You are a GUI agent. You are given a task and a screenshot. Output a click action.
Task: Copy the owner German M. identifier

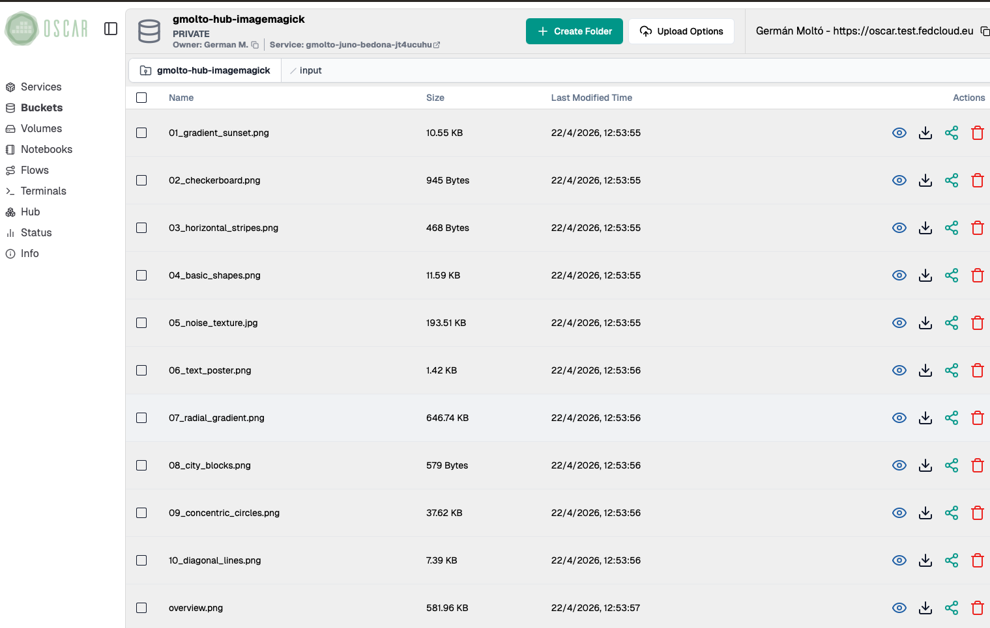254,44
